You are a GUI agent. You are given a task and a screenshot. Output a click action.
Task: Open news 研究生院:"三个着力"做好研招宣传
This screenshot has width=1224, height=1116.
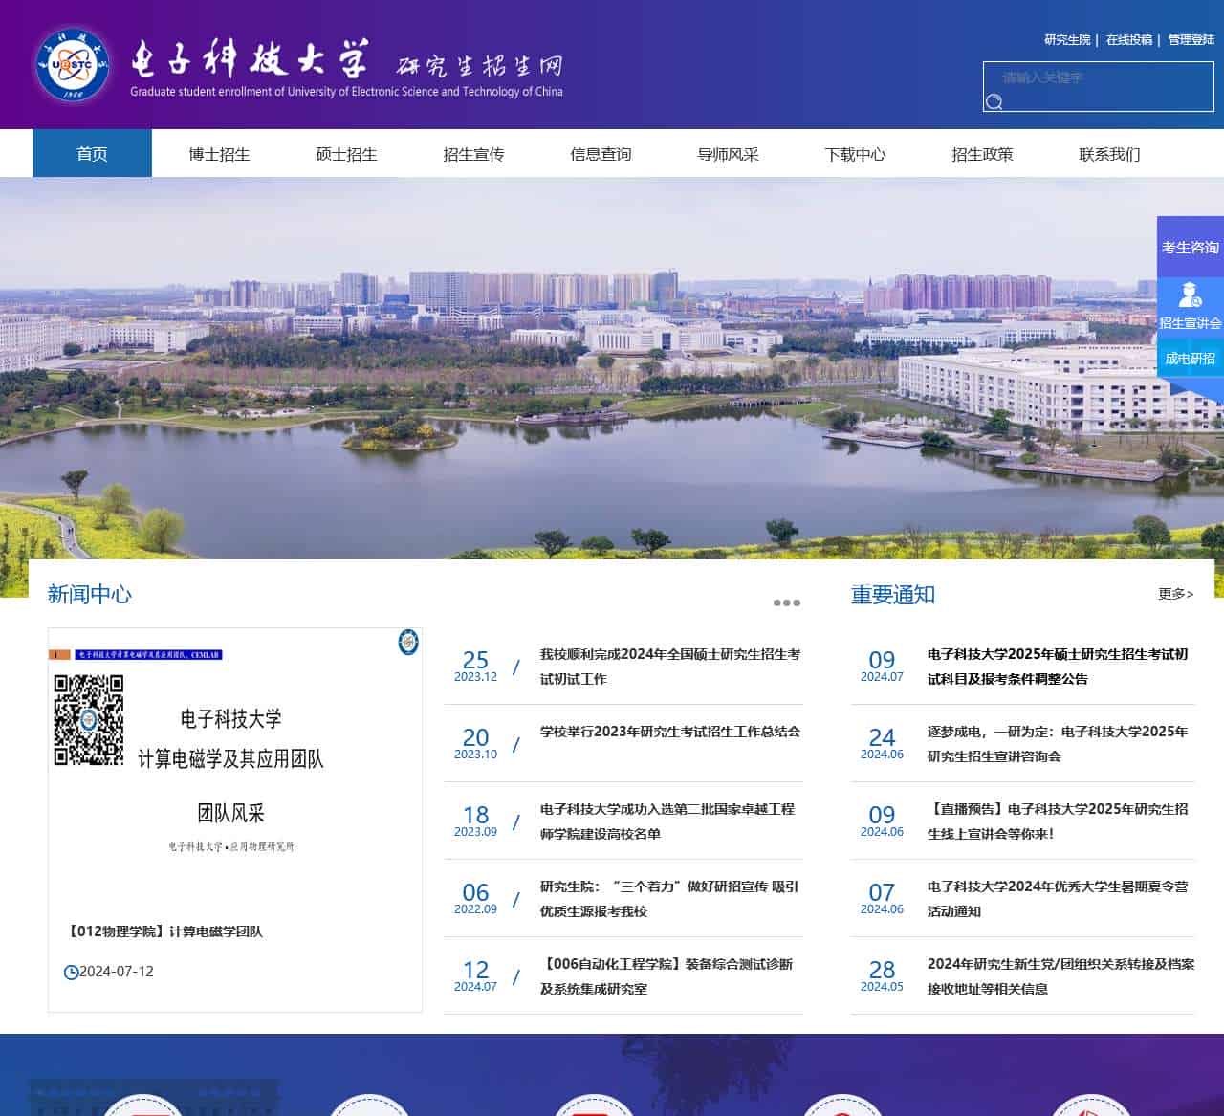[x=669, y=899]
